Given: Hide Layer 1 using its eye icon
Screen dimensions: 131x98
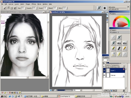Looking at the screenshot, I should pos(104,71).
